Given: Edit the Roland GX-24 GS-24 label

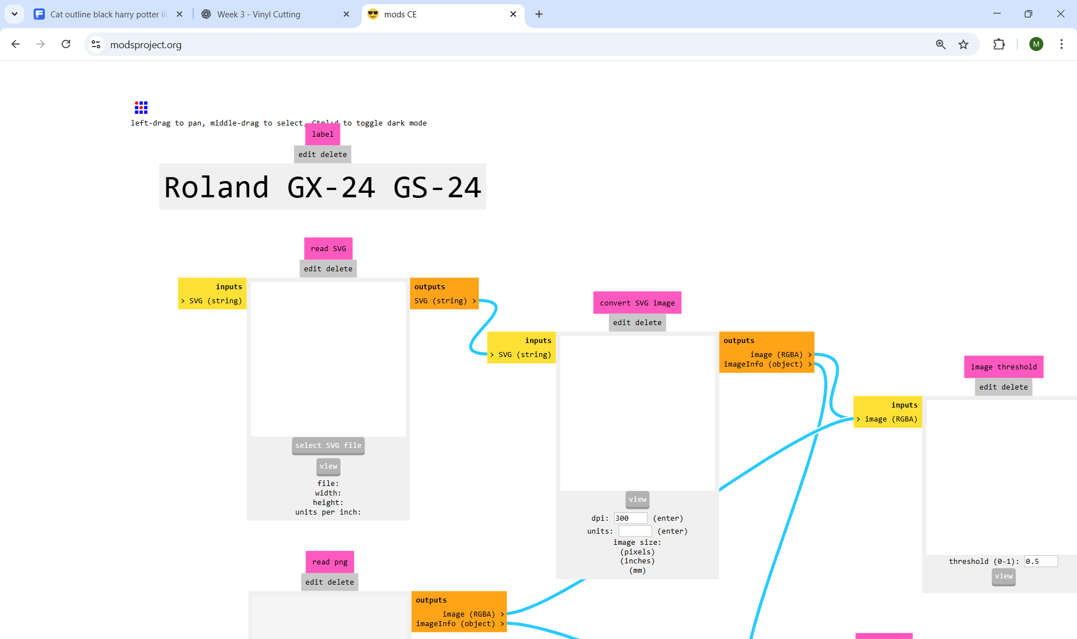Looking at the screenshot, I should [307, 154].
